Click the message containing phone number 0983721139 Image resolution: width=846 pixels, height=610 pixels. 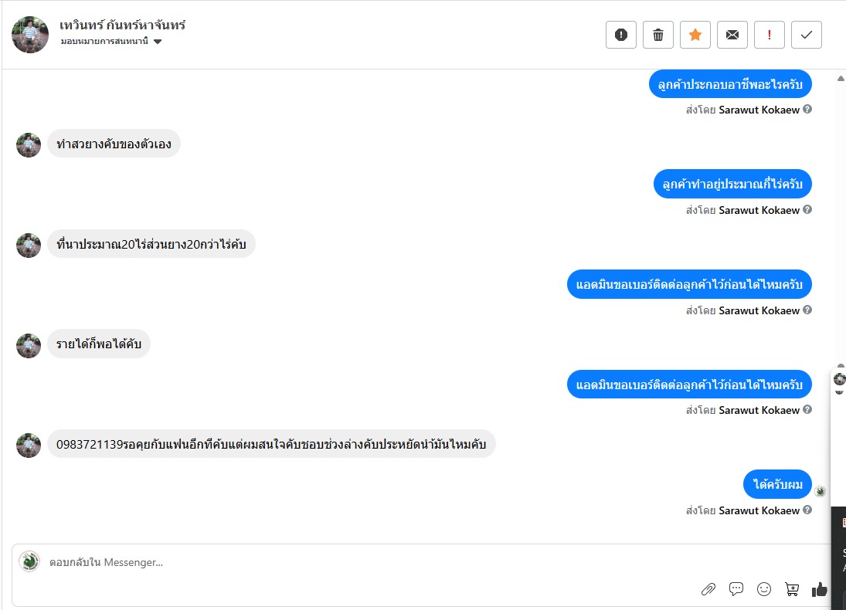[x=271, y=444]
